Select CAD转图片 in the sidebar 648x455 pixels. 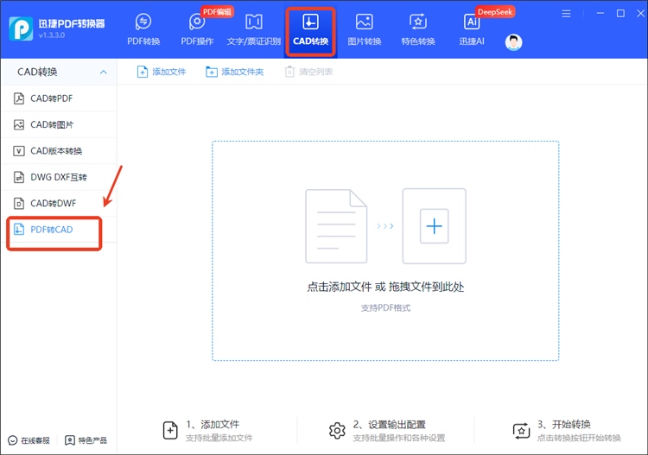click(x=59, y=124)
